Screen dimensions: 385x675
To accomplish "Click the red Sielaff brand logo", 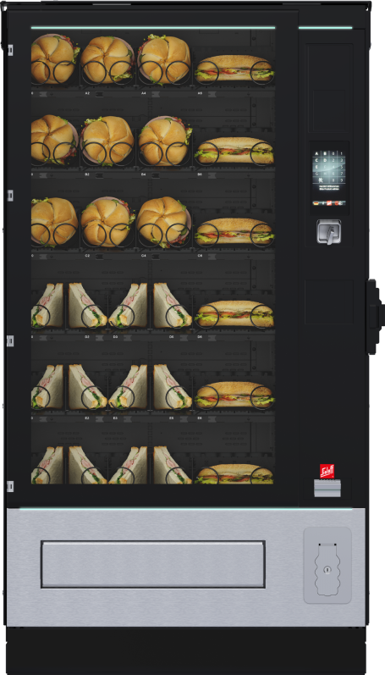I will tap(327, 471).
